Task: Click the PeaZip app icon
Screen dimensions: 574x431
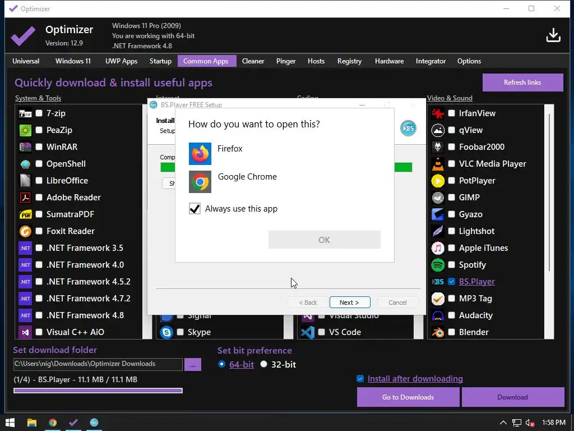Action: coord(25,130)
